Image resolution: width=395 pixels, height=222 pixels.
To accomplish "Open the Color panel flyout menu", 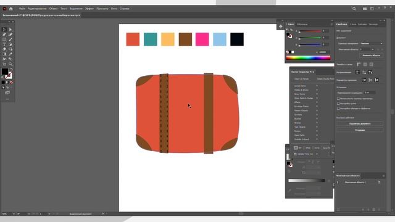I will pyautogui.click(x=331, y=24).
